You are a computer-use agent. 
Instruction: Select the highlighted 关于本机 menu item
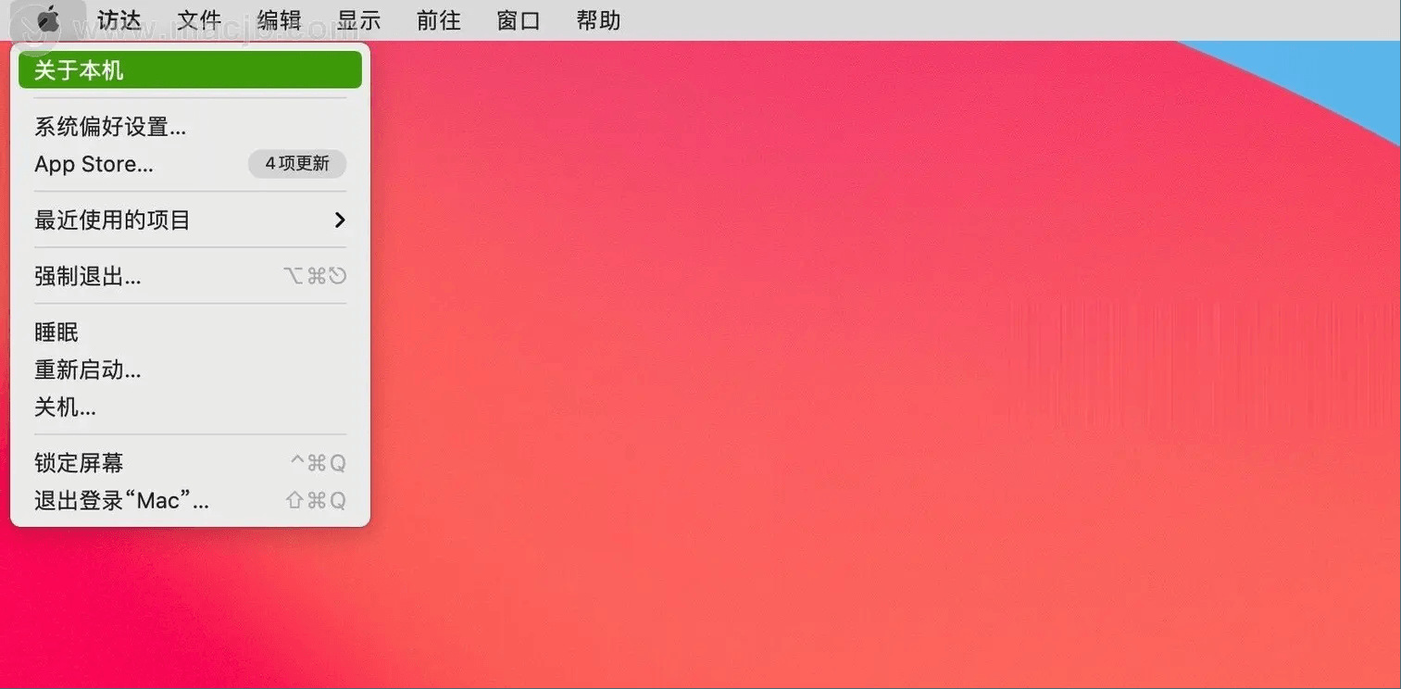pos(190,70)
